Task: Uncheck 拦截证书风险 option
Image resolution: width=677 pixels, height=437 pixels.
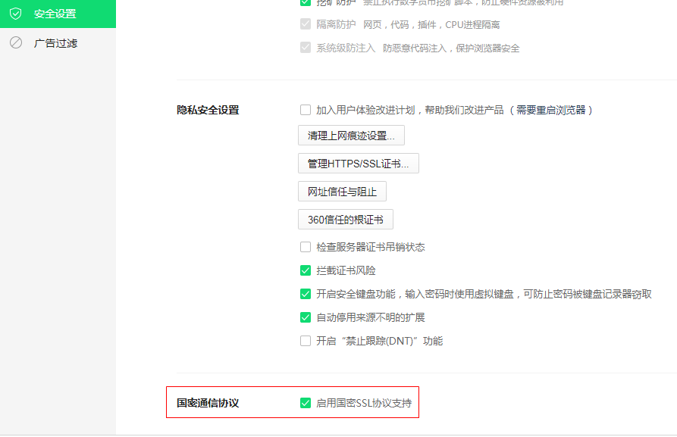Action: [x=306, y=270]
